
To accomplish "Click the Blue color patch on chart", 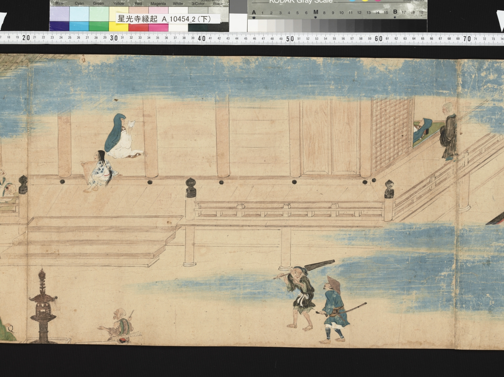I will coord(59,19).
